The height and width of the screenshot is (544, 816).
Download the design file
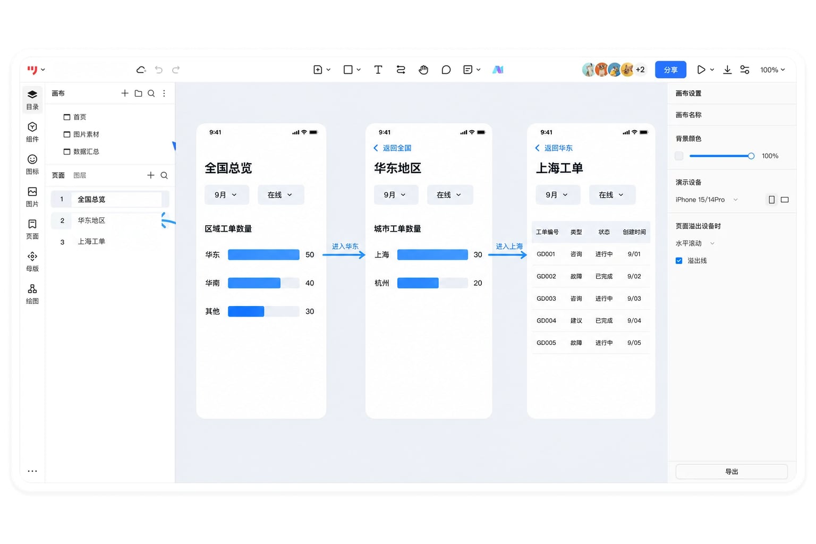727,70
